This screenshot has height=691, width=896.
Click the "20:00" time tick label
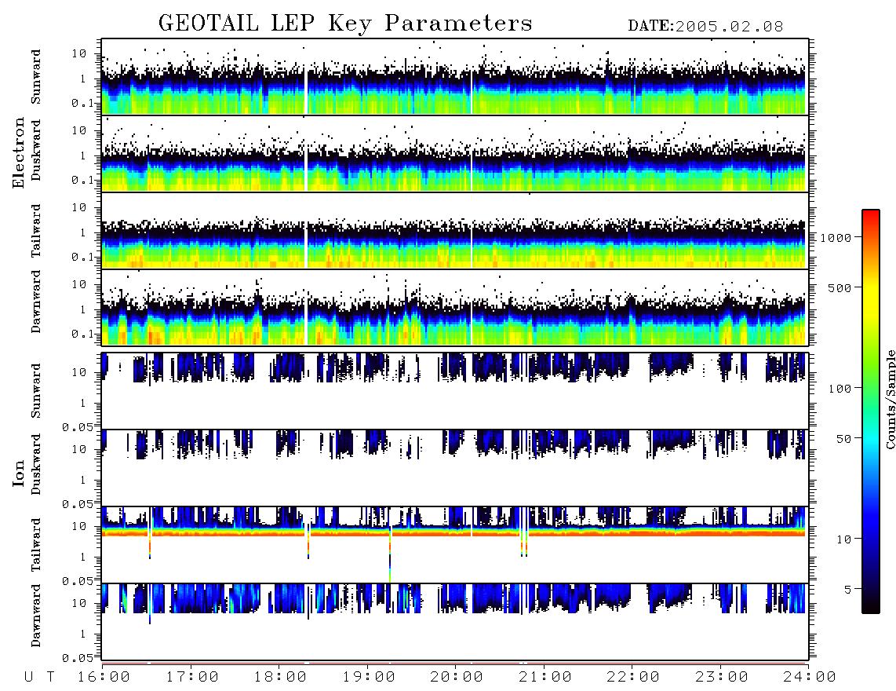[457, 678]
